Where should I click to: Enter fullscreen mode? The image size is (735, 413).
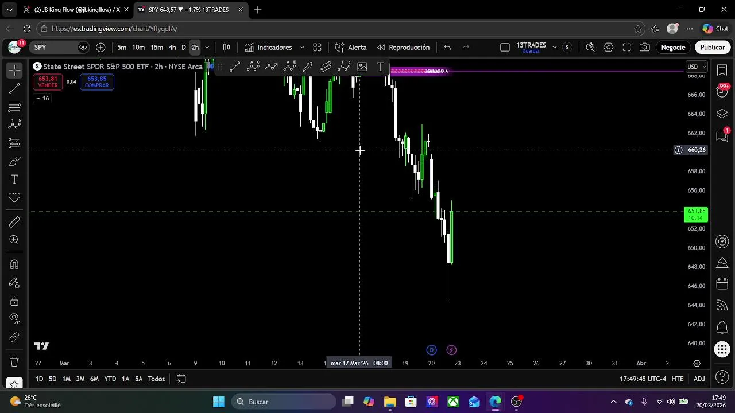click(627, 48)
